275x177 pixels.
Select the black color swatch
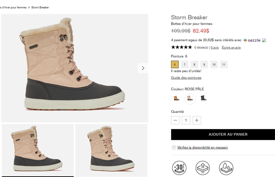(x=203, y=98)
